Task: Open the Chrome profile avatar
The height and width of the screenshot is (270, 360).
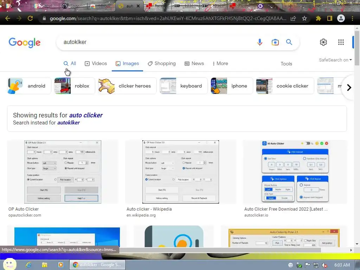Action: click(x=341, y=18)
